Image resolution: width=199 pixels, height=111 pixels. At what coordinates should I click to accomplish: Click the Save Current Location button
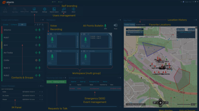tap(135, 29)
